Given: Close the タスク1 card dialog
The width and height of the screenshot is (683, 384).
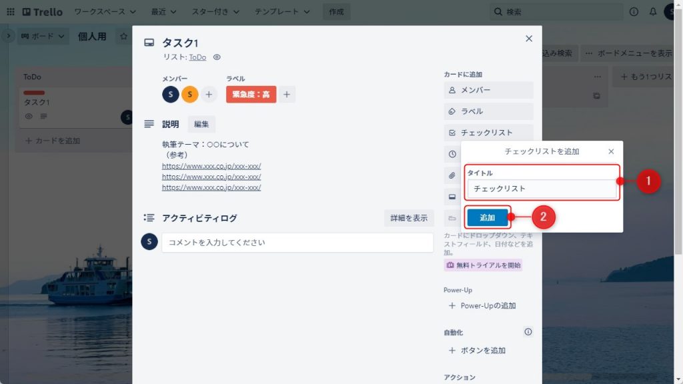Looking at the screenshot, I should (529, 39).
